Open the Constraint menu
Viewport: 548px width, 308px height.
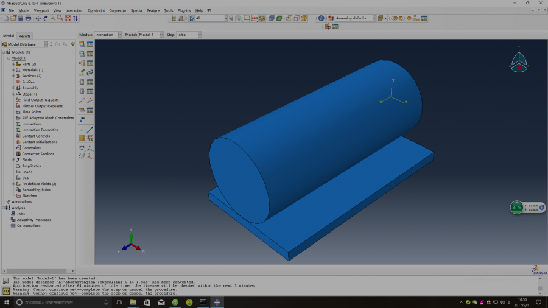point(96,10)
